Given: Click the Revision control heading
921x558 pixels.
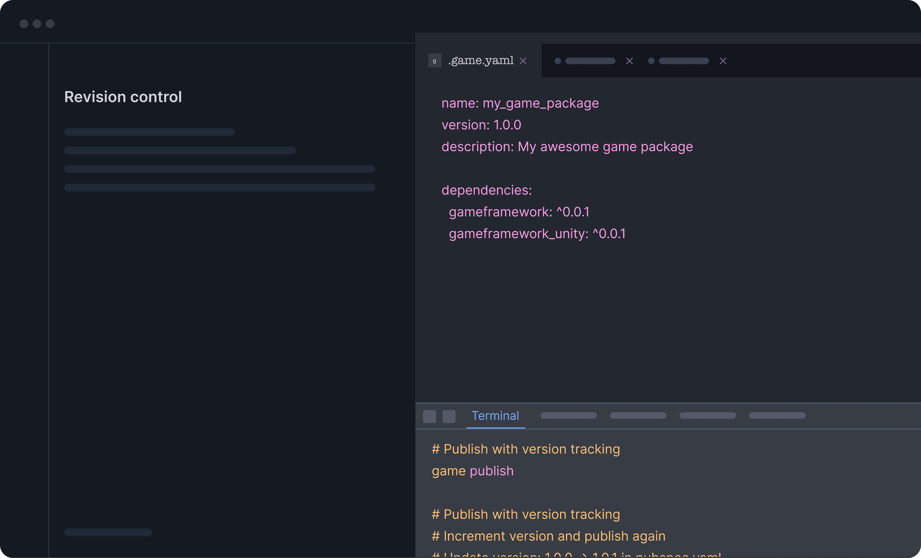Looking at the screenshot, I should pyautogui.click(x=123, y=97).
